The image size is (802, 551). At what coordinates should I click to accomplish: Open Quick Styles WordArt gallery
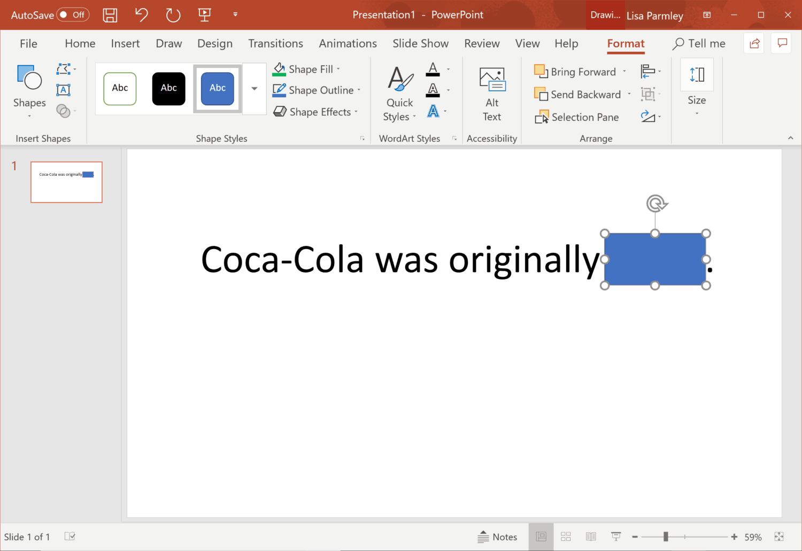(x=400, y=94)
